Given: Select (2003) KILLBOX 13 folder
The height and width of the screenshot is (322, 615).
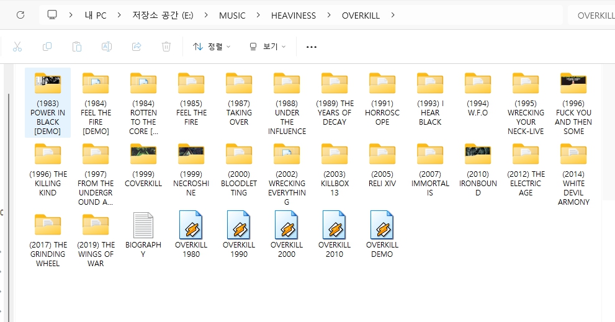Looking at the screenshot, I should click(x=334, y=169).
